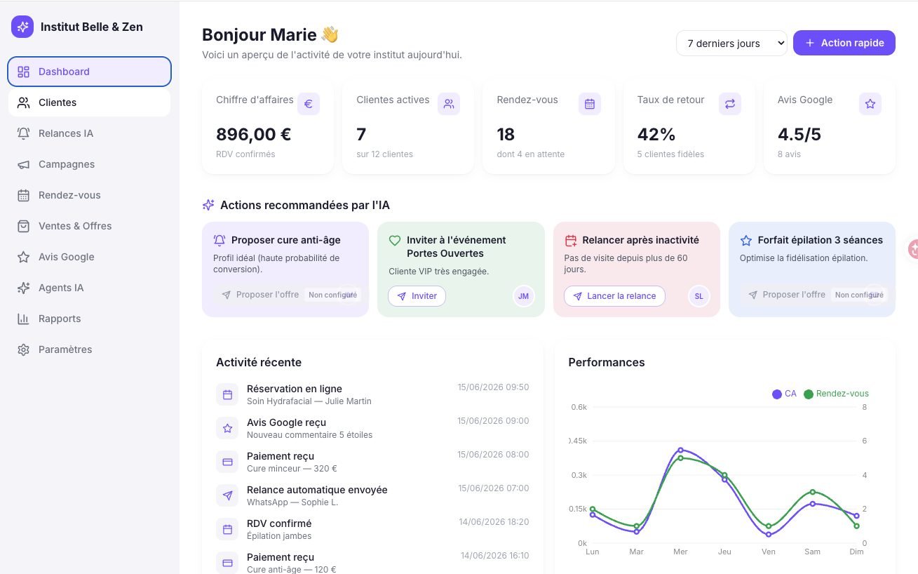The width and height of the screenshot is (918, 574).
Task: Click Lancer la relance button
Action: (614, 296)
